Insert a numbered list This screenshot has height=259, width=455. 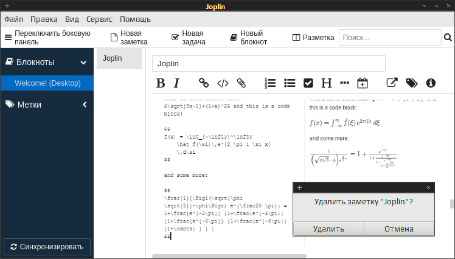[270, 83]
